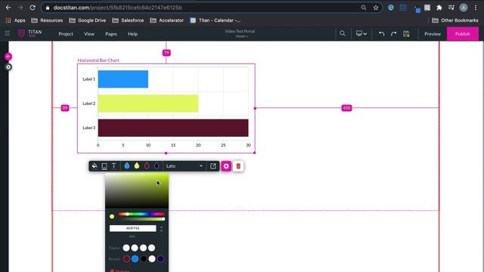
Task: Click the Titan logo
Action: (29, 33)
